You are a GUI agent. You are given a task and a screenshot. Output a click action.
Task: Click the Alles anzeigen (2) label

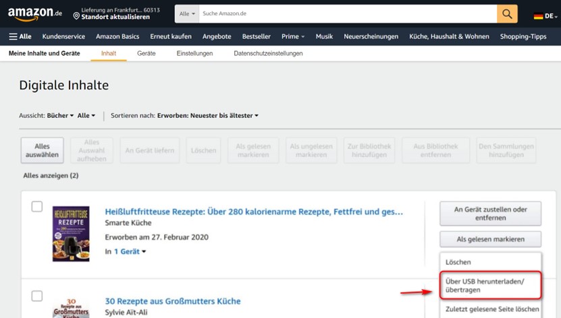51,176
